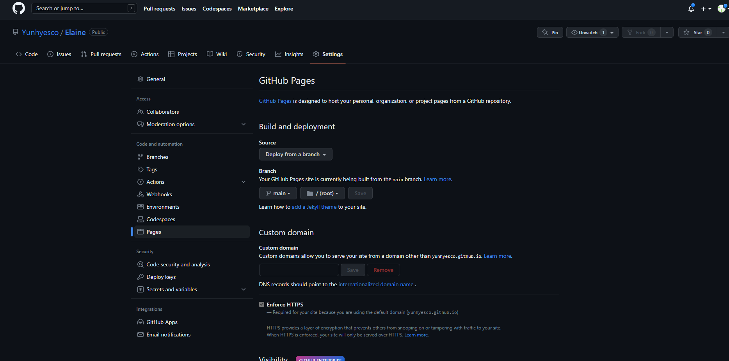
Task: Open Issues in the top navigation
Action: click(189, 9)
